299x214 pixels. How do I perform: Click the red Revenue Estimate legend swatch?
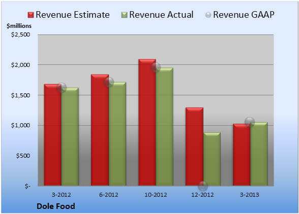31,15
